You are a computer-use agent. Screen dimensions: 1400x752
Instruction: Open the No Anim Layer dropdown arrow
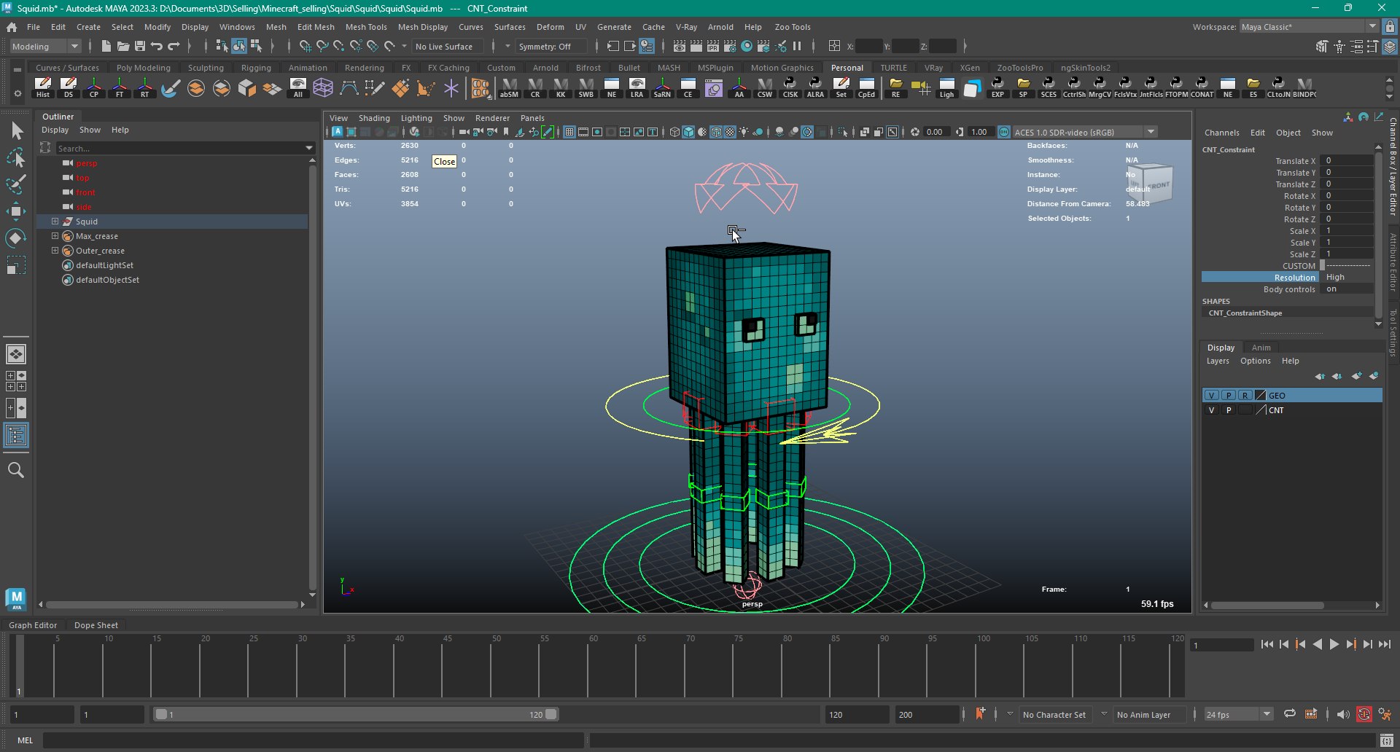pos(1104,714)
